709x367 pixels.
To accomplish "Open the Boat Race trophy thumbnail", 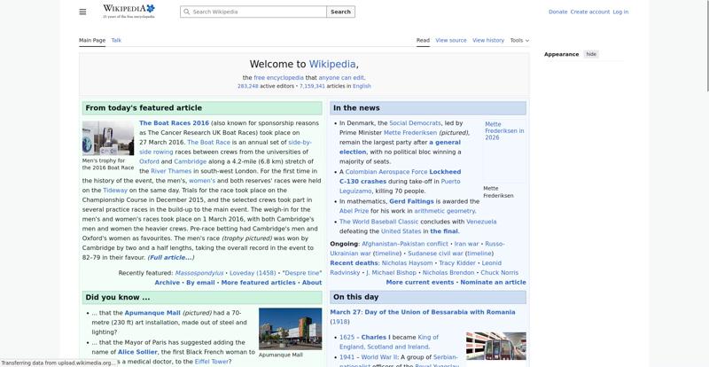I will click(107, 139).
